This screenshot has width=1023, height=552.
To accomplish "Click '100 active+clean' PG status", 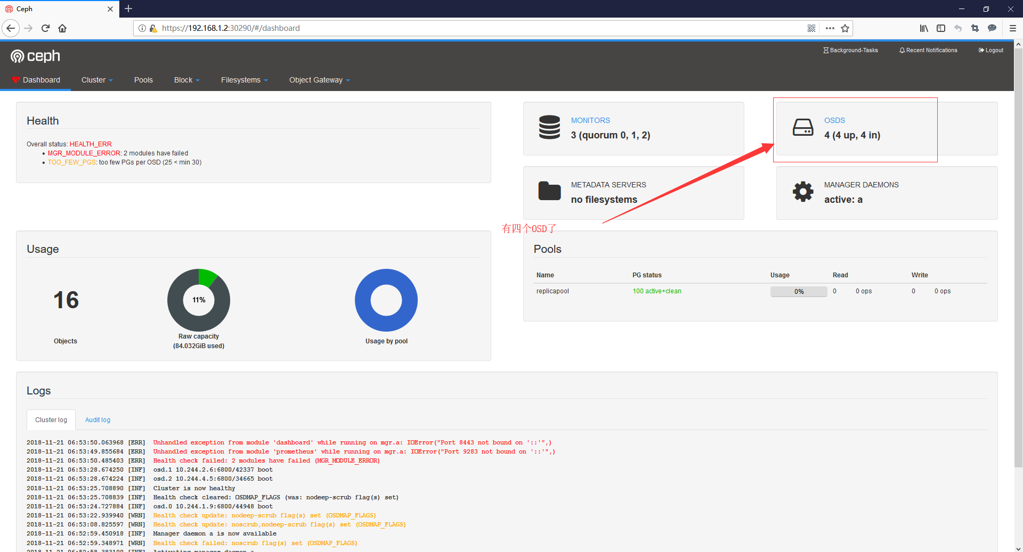I will pos(657,291).
